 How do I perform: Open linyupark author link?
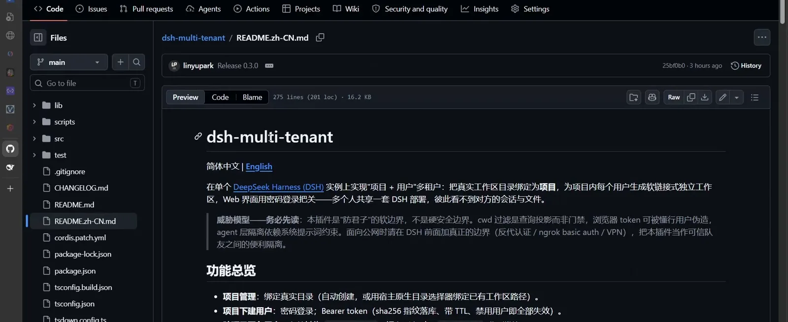tap(198, 65)
